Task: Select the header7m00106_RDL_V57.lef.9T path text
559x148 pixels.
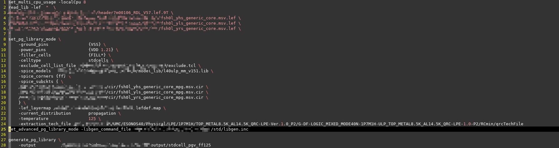Action: click(132, 13)
